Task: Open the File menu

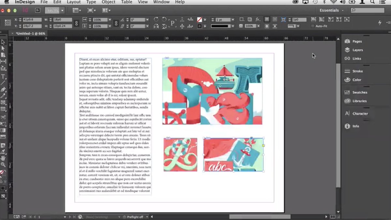Action: [44, 2]
